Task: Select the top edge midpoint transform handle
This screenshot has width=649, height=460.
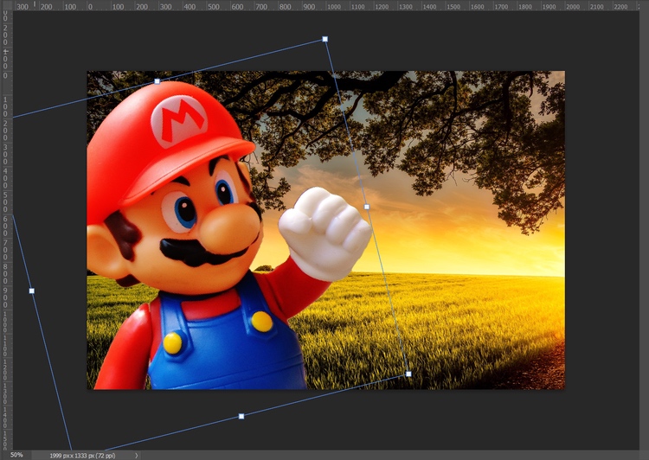Action: [157, 81]
